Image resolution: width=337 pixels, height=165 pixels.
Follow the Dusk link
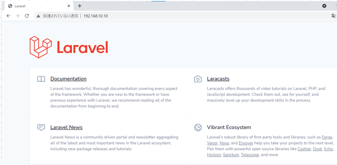[x=318, y=149]
